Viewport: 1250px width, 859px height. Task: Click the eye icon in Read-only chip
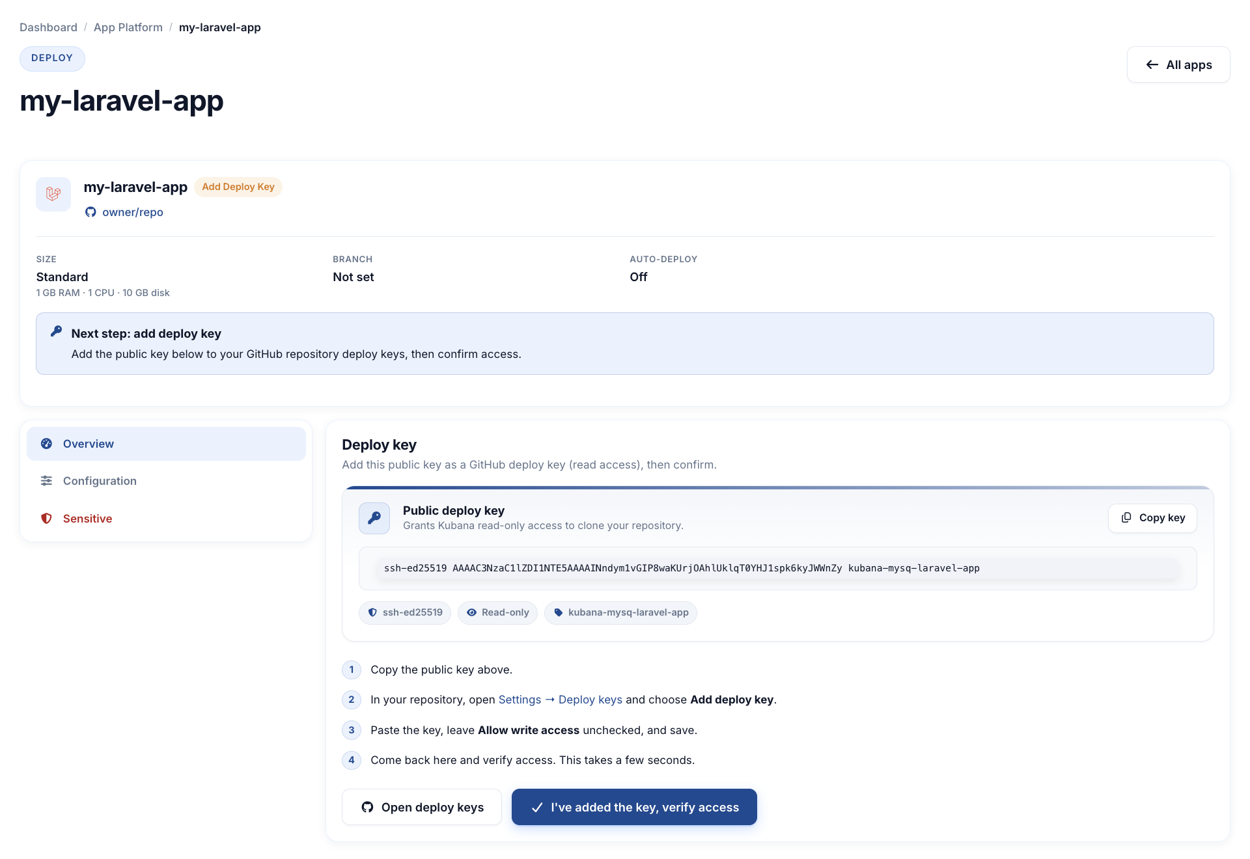(471, 612)
